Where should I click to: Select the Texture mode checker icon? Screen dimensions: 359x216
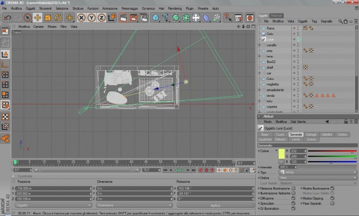pyautogui.click(x=5, y=117)
